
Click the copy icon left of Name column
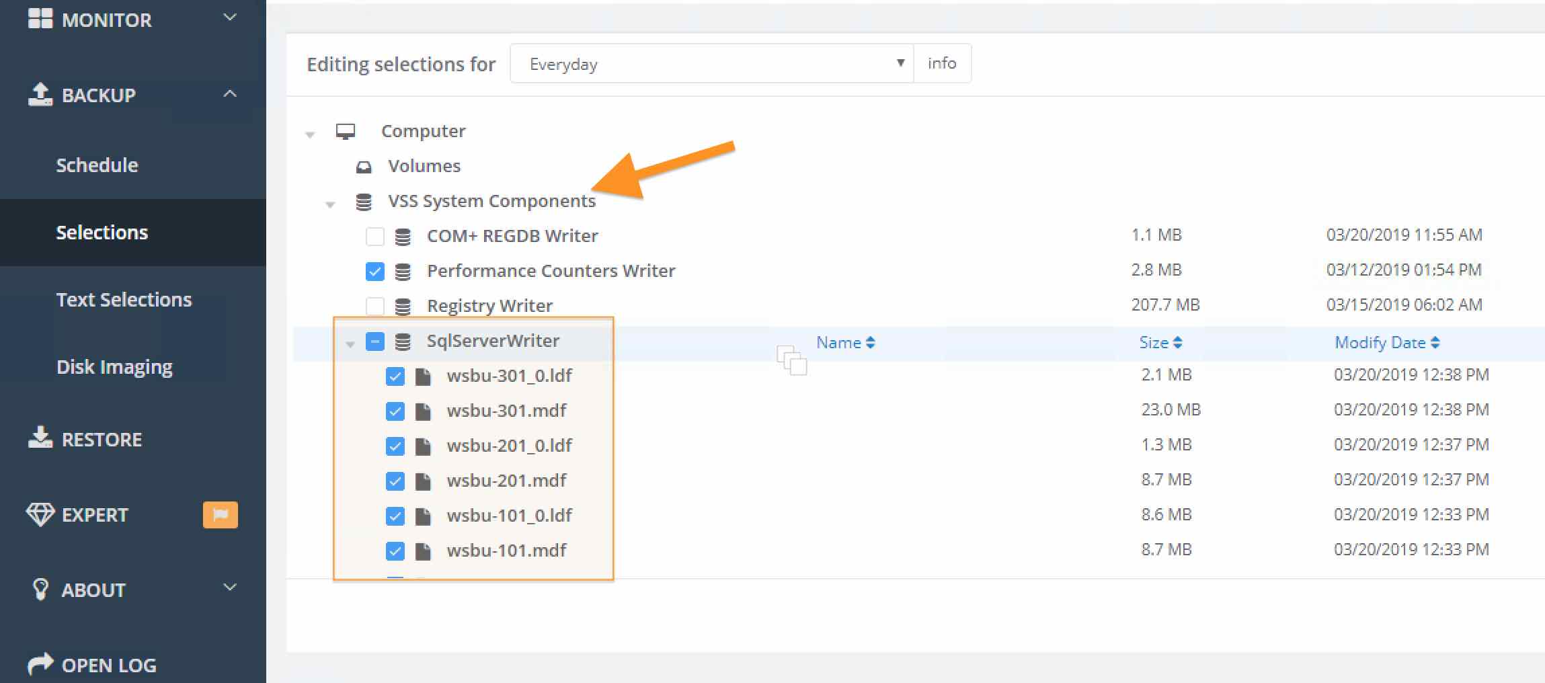[x=791, y=360]
